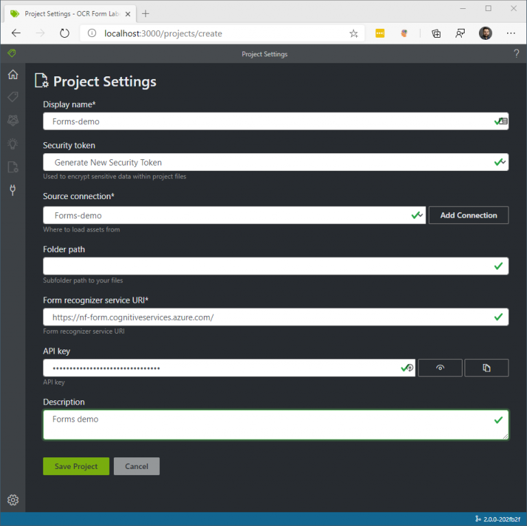Screen dimensions: 527x526
Task: Open Project Settings sidebar document icon
Action: [13, 167]
